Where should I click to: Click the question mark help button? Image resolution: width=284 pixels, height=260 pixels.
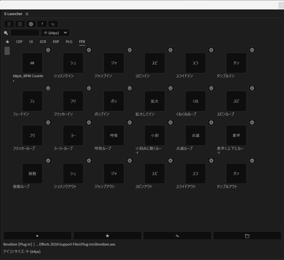click(42, 24)
